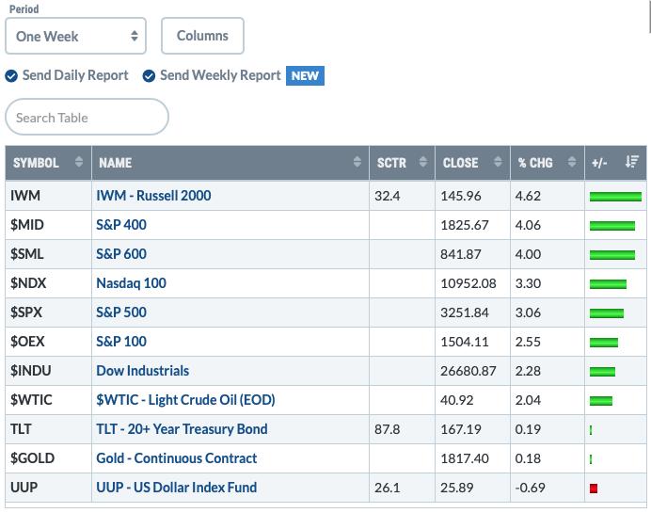Sort by the SCTR column arrows
This screenshot has height=513, width=651.
coord(423,162)
